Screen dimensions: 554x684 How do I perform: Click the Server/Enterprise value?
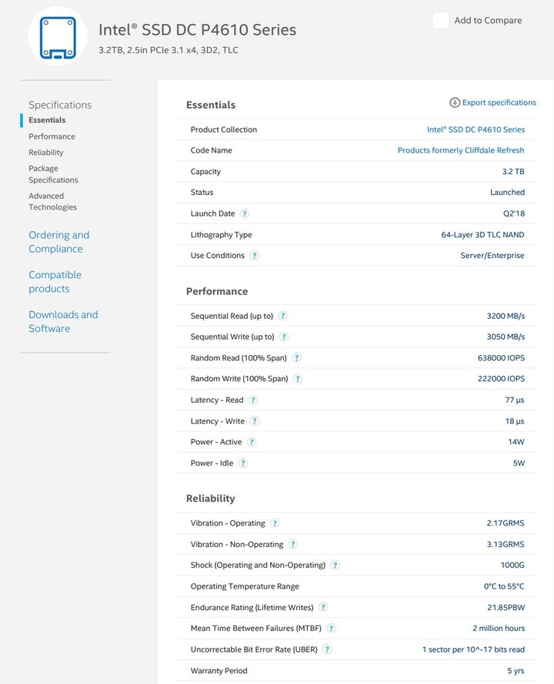(x=492, y=256)
